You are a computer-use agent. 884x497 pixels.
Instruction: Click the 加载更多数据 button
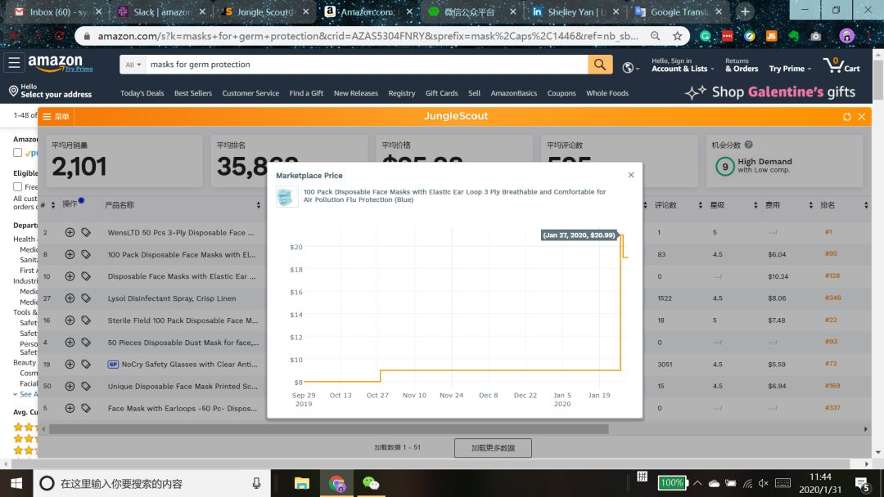(493, 448)
